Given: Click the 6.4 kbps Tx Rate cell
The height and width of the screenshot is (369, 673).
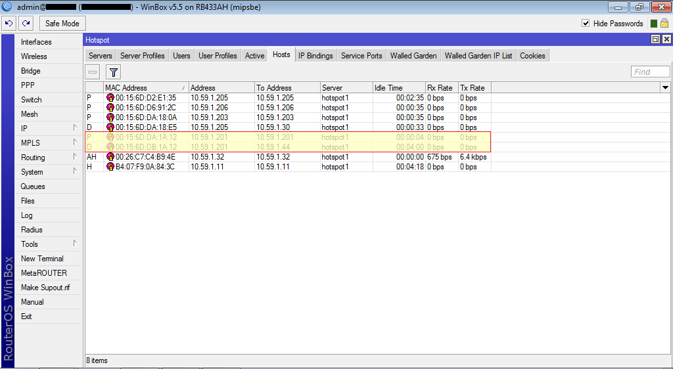Looking at the screenshot, I should pyautogui.click(x=475, y=157).
